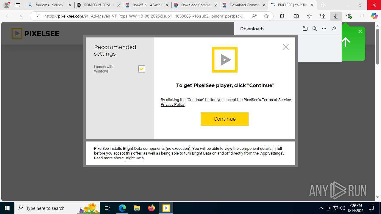Open Split screen view
Image resolution: width=381 pixels, height=214 pixels.
(296, 16)
